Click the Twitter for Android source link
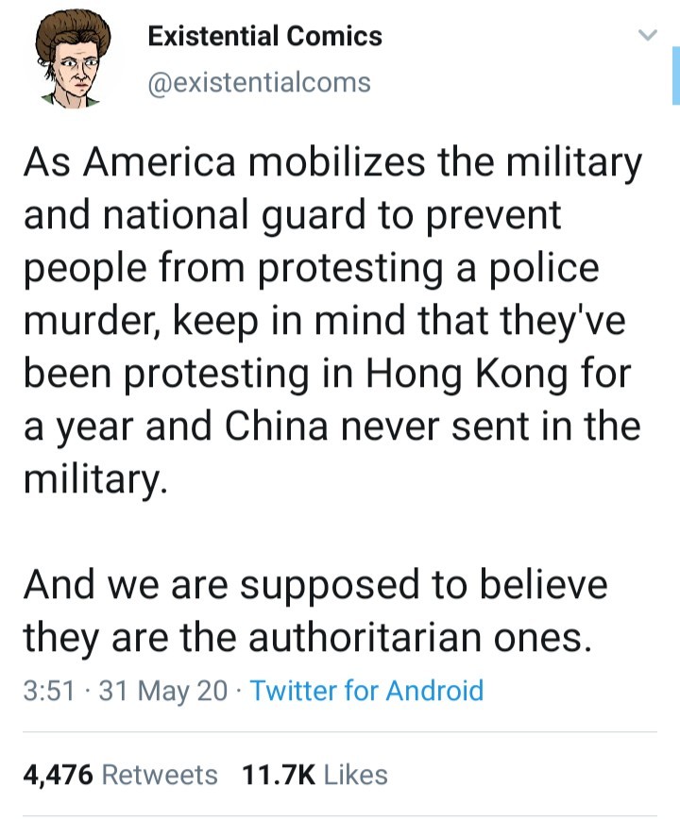This screenshot has height=819, width=680. (366, 691)
